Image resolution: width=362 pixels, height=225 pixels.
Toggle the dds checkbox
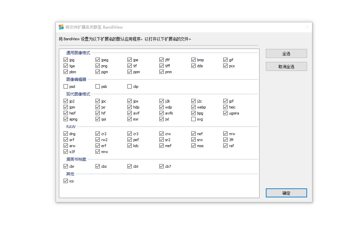193,66
